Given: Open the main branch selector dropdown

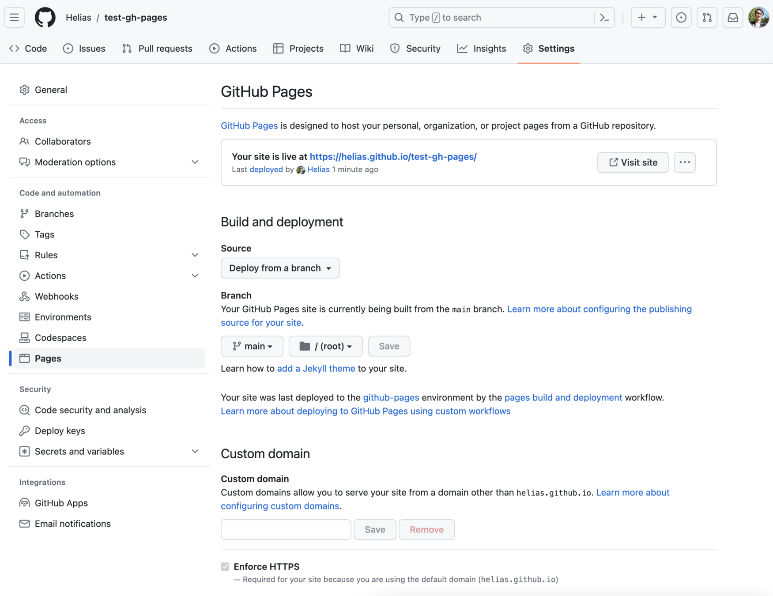Looking at the screenshot, I should 252,346.
